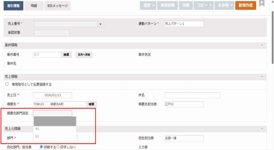
Task: Click the 案件へ移動 button
Action: [x=84, y=55]
